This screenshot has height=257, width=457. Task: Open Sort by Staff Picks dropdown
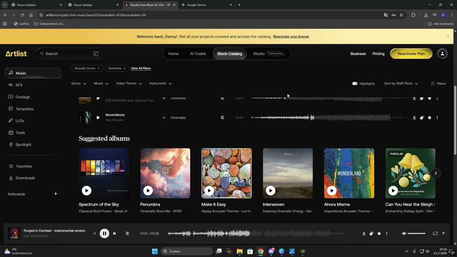401,84
